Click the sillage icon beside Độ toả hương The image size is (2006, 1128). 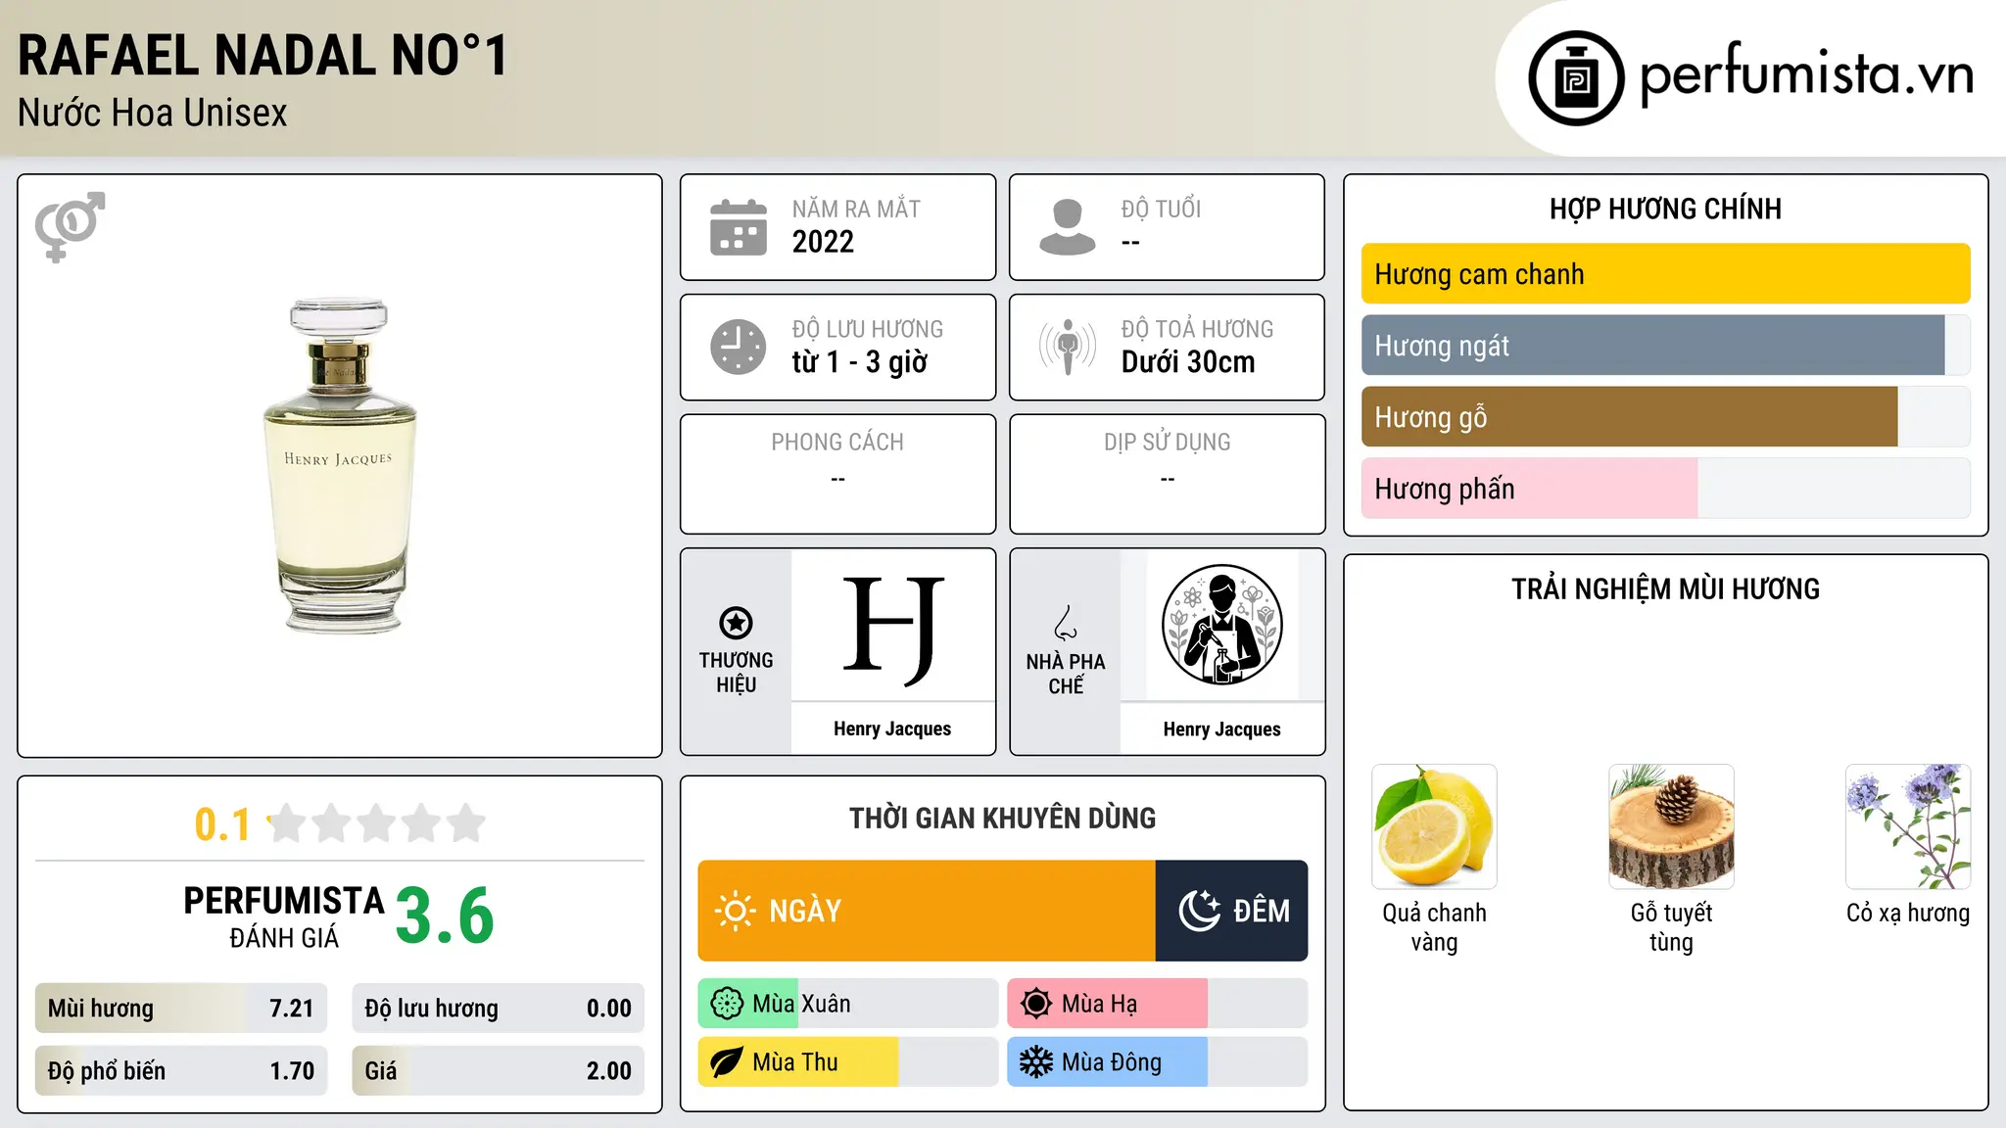[1068, 347]
